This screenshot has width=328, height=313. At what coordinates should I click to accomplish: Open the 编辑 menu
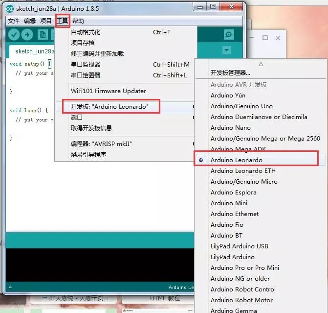[30, 21]
